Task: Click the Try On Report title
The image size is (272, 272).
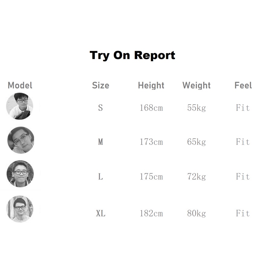Action: click(132, 56)
